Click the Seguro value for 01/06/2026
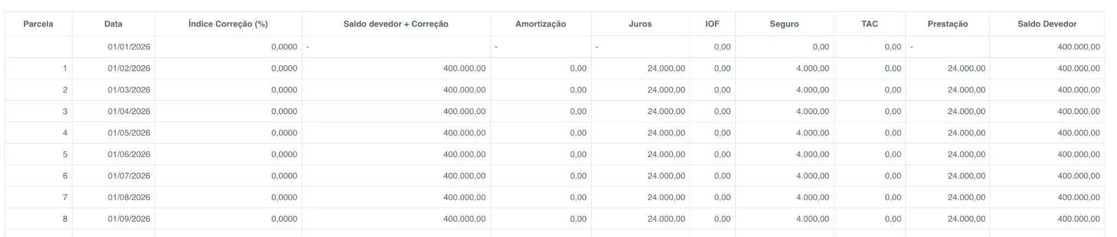This screenshot has width=1117, height=237. pyautogui.click(x=812, y=154)
